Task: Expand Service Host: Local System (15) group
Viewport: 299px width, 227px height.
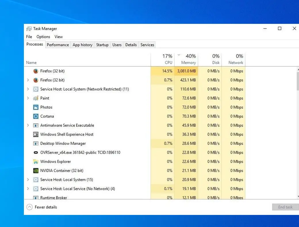Action: tap(28, 180)
